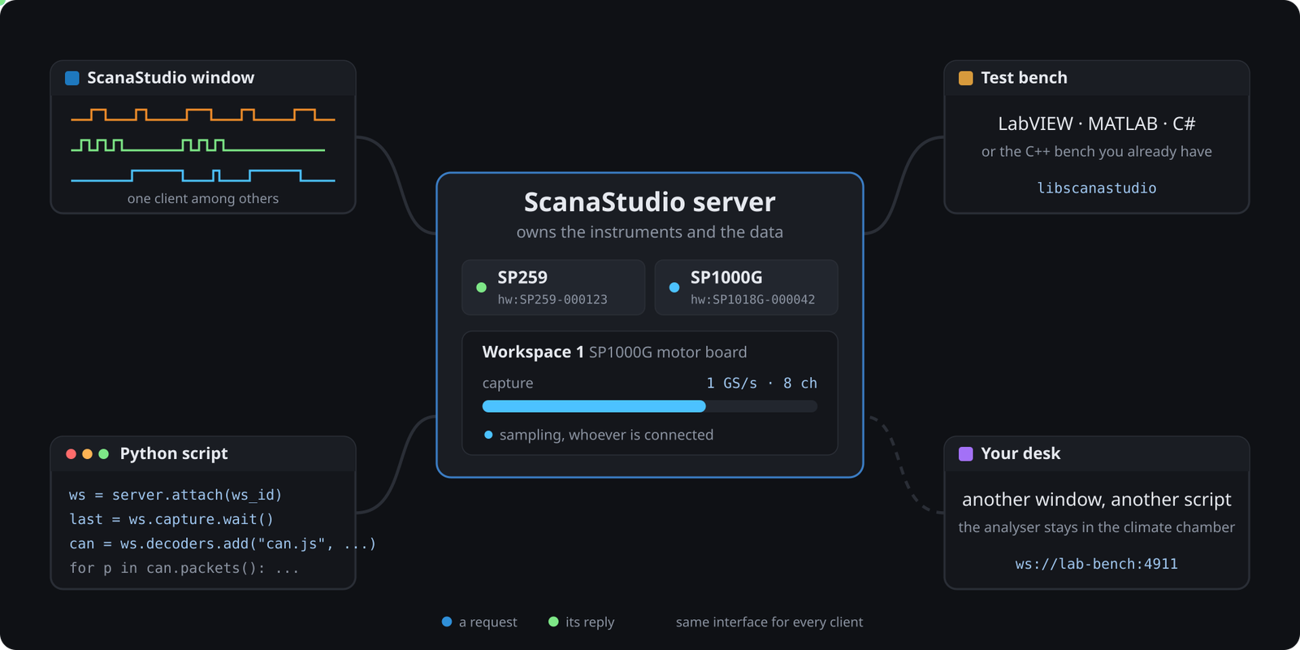Click the blue legend dot for 'a request'
The height and width of the screenshot is (650, 1300).
pos(447,622)
